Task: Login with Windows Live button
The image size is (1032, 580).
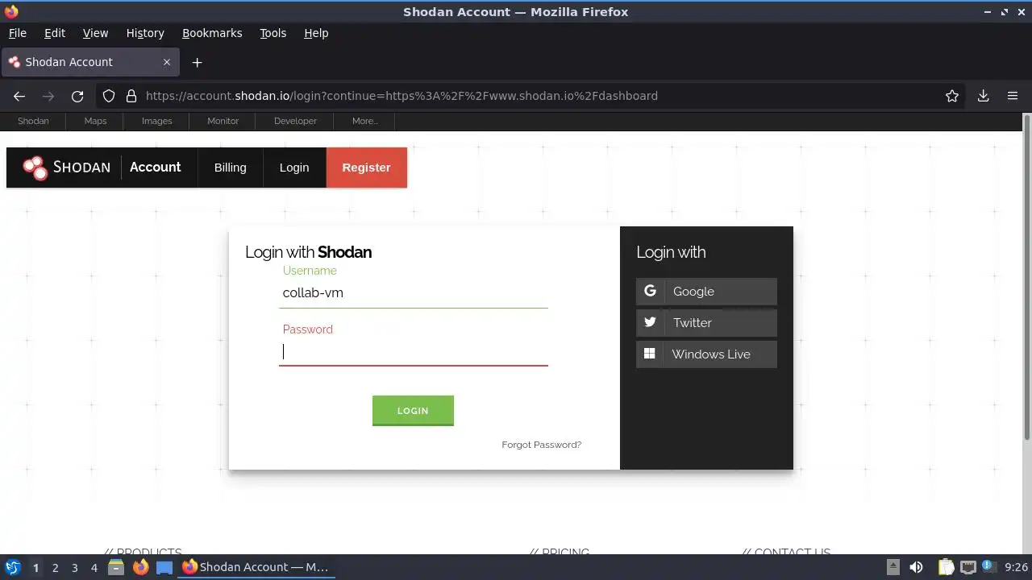Action: pos(706,354)
